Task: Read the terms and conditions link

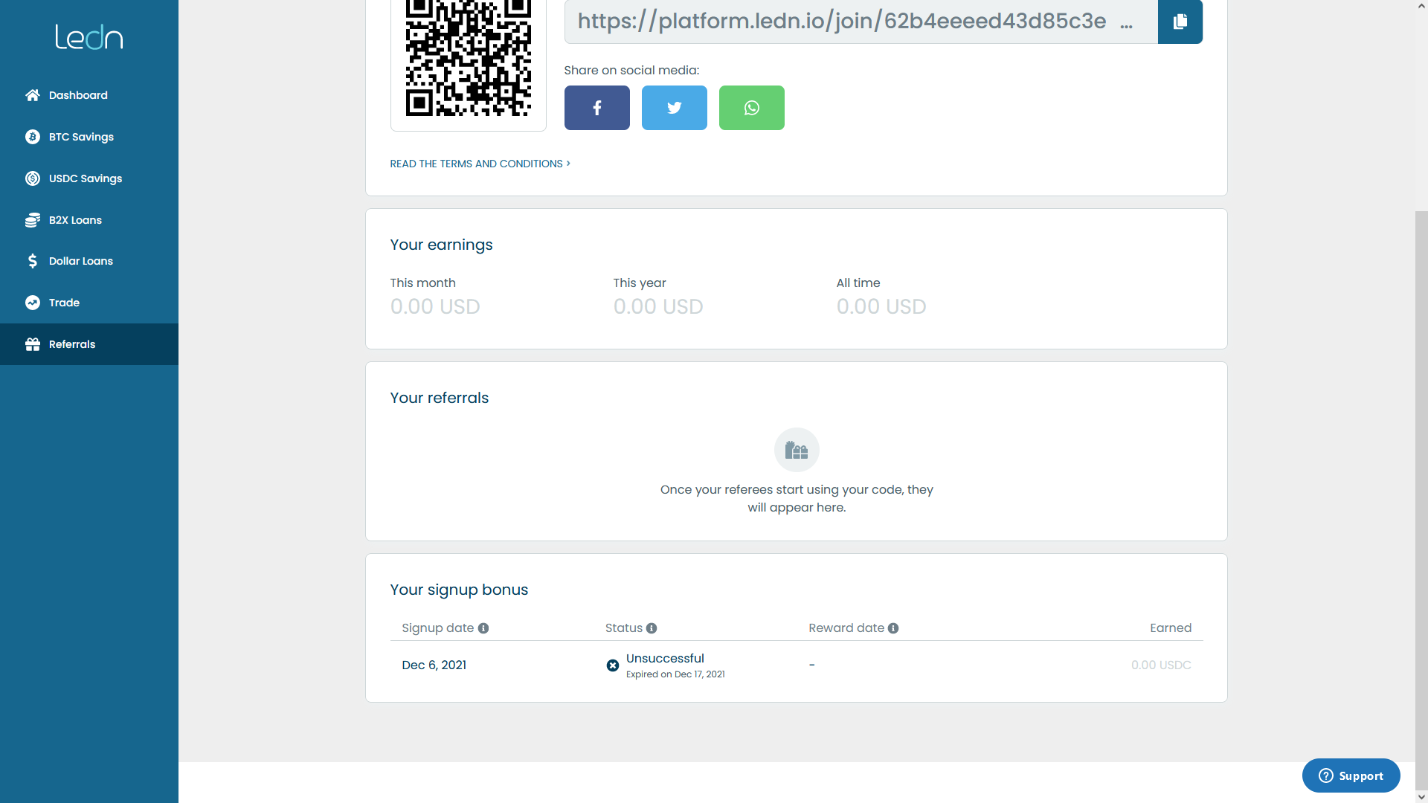Action: (x=480, y=164)
